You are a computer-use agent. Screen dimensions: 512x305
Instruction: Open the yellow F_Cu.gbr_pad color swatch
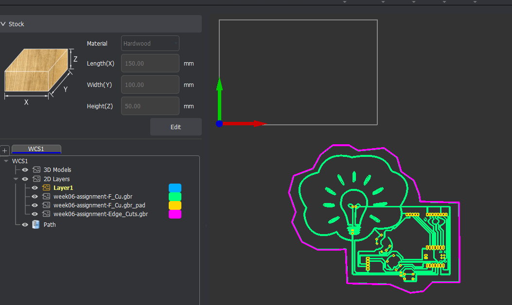click(x=175, y=205)
